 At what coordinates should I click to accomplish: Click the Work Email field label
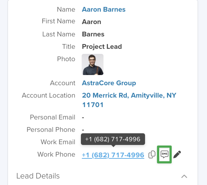click(58, 142)
